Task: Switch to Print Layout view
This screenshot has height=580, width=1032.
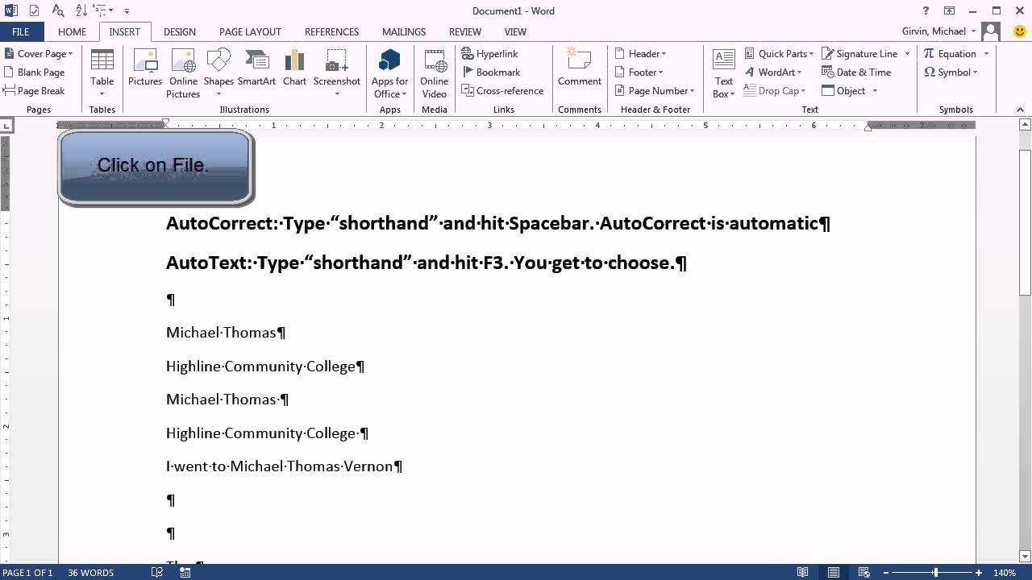Action: [834, 572]
